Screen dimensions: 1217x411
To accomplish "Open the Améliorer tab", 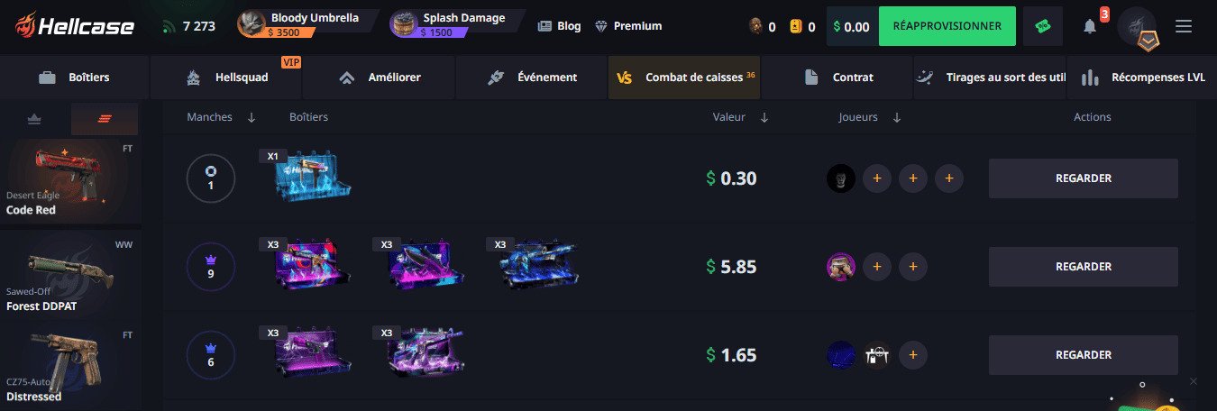I will (x=379, y=78).
